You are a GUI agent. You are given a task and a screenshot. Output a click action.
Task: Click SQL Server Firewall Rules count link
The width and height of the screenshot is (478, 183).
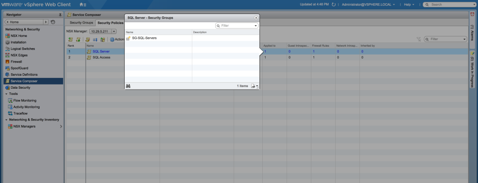pos(314,51)
